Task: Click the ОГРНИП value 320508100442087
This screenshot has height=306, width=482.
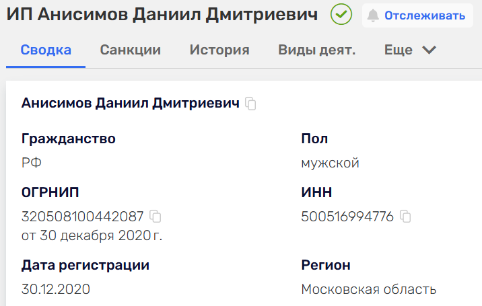Action: [83, 217]
